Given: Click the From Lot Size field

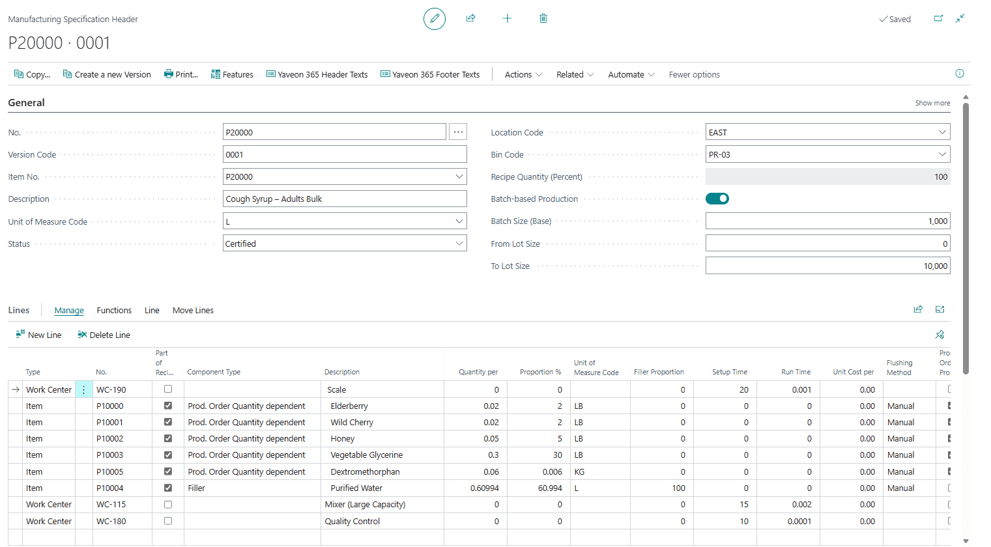Looking at the screenshot, I should pyautogui.click(x=827, y=244).
